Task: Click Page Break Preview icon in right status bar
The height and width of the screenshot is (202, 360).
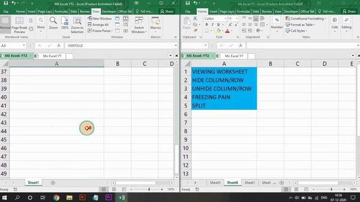Action: coord(306,189)
